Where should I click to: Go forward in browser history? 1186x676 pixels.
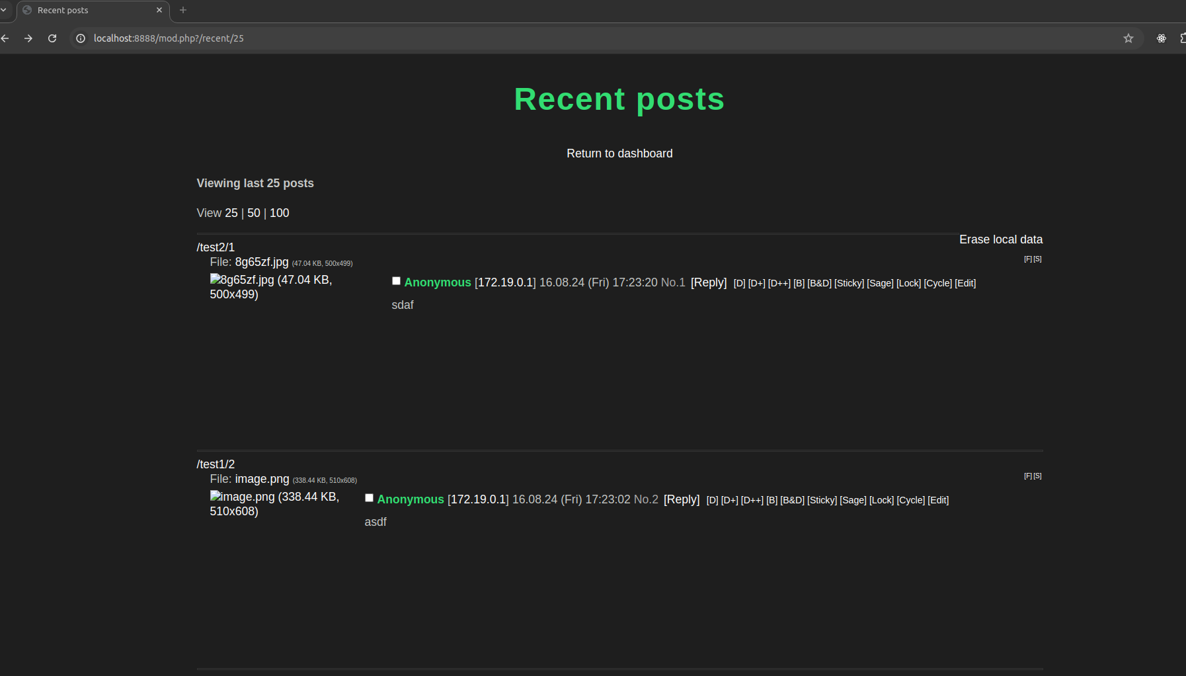click(x=28, y=38)
